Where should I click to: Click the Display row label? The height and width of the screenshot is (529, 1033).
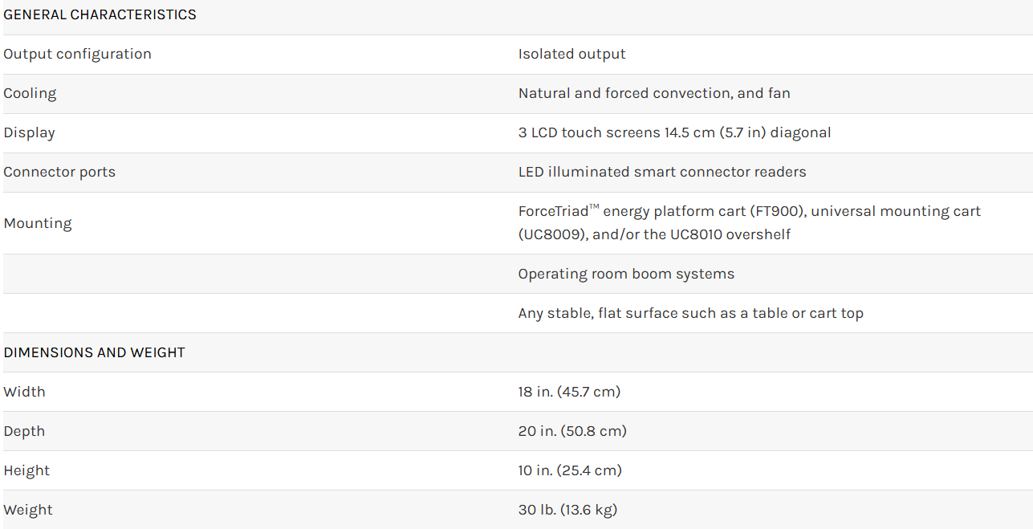(x=29, y=132)
